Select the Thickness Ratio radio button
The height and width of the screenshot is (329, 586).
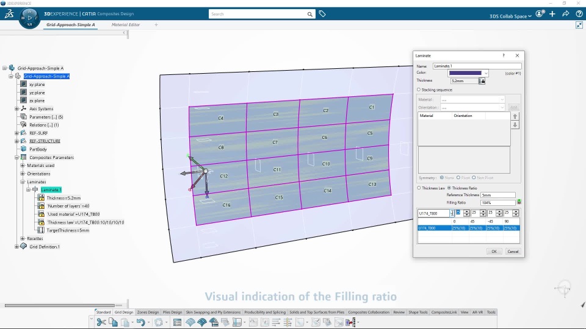(449, 188)
